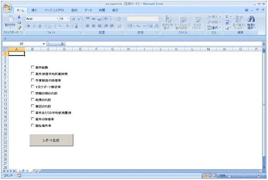Open the Name Box A1 dropdown arrow
Image resolution: width=268 pixels, height=180 pixels.
point(44,44)
